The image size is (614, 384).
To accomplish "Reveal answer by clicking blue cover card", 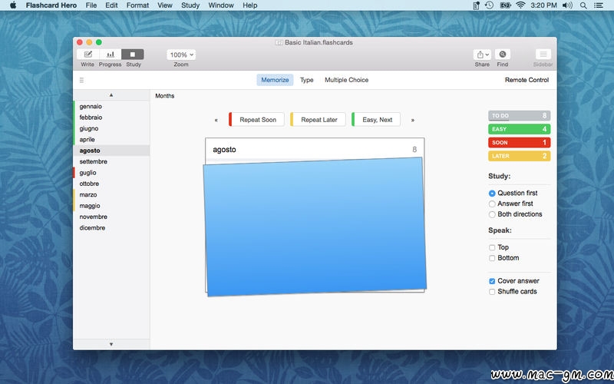I will coord(315,227).
